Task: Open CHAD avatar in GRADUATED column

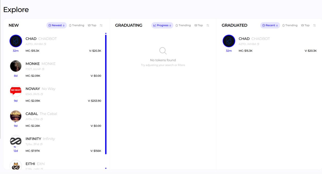Action: point(229,41)
